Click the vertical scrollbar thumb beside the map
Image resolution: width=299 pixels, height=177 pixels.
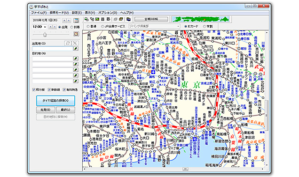[267, 116]
